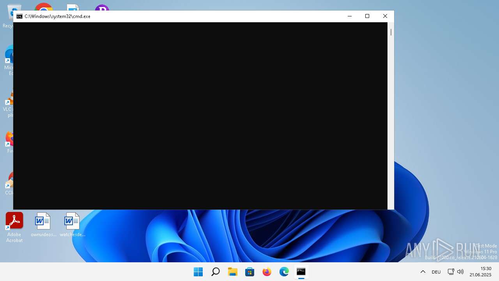Launch File Explorer from taskbar
The image size is (499, 281).
coord(233,272)
